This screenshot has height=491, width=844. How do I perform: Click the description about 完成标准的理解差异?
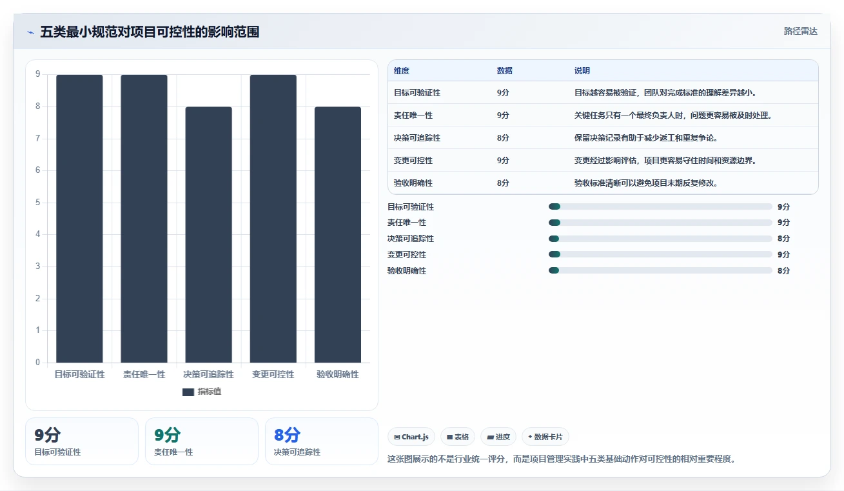point(665,93)
